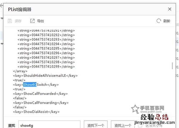Click the ShowCallForwarding key line
Screen dimensions: 179x128
41,103
